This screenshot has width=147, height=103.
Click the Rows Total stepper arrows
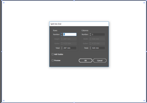tap(62, 48)
